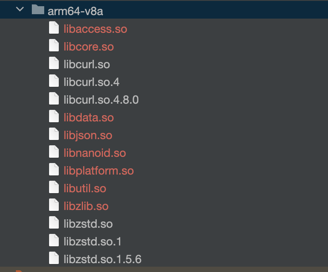The height and width of the screenshot is (272, 328).
Task: Select the arm64-v8a folder label
Action: tap(75, 11)
